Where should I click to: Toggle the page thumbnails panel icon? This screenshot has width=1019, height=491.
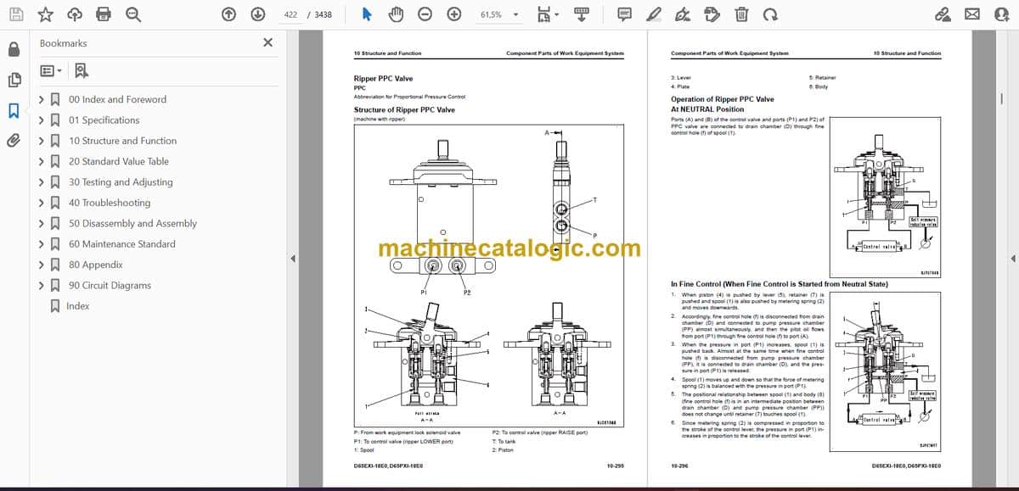(14, 80)
